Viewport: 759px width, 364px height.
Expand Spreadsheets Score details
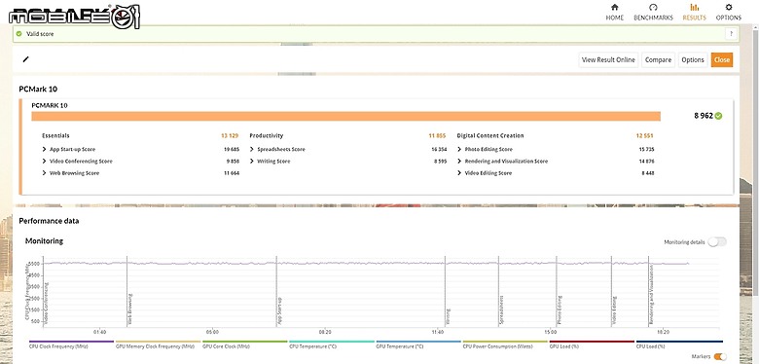[252, 150]
